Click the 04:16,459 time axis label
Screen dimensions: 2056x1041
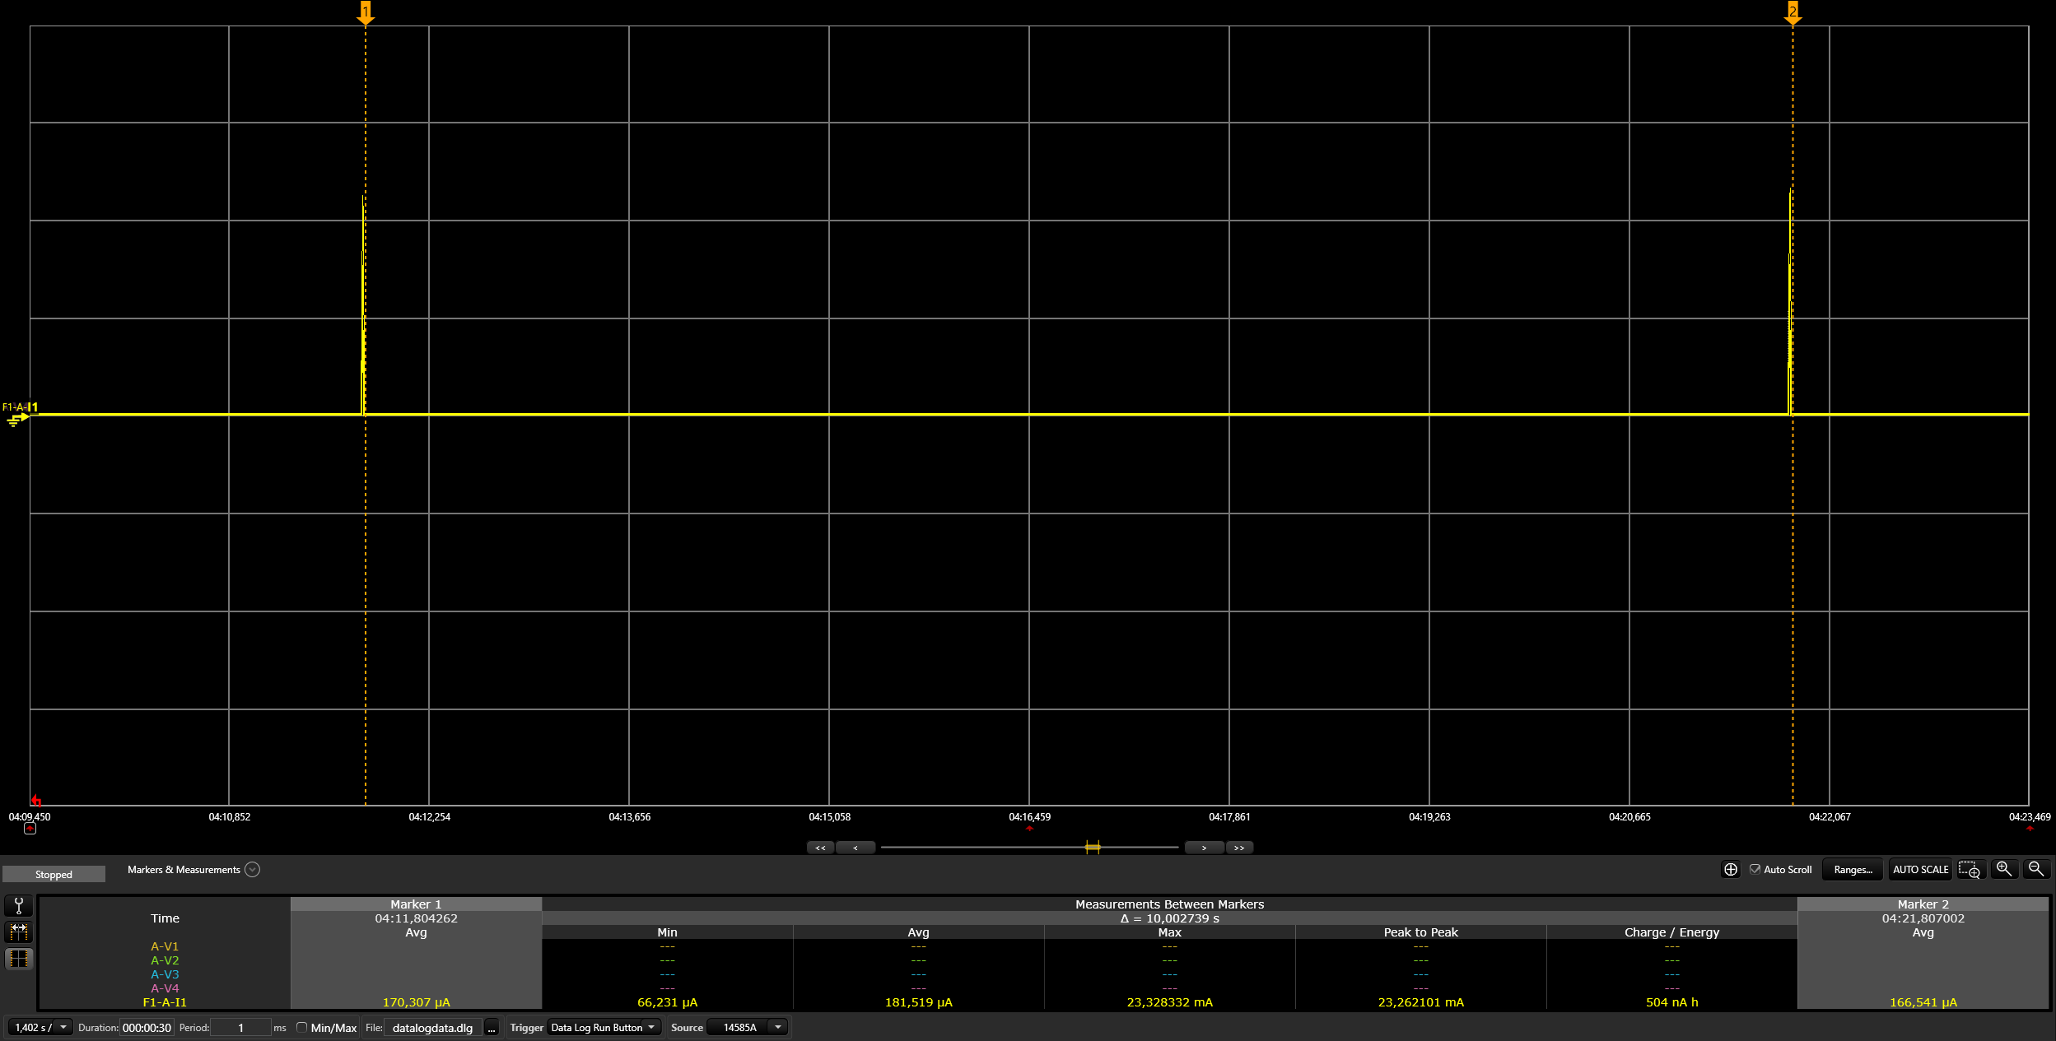[1029, 816]
